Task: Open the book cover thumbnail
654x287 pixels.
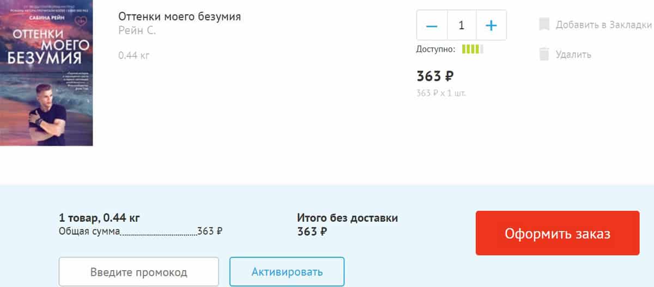Action: [x=46, y=73]
